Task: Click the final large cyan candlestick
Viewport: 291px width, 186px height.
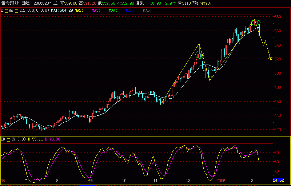Action: (259, 29)
